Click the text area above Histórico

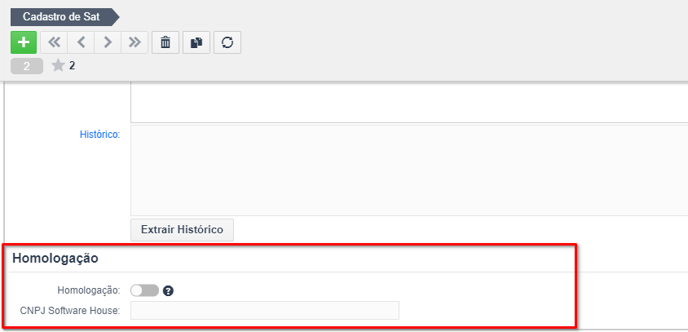tap(409, 102)
